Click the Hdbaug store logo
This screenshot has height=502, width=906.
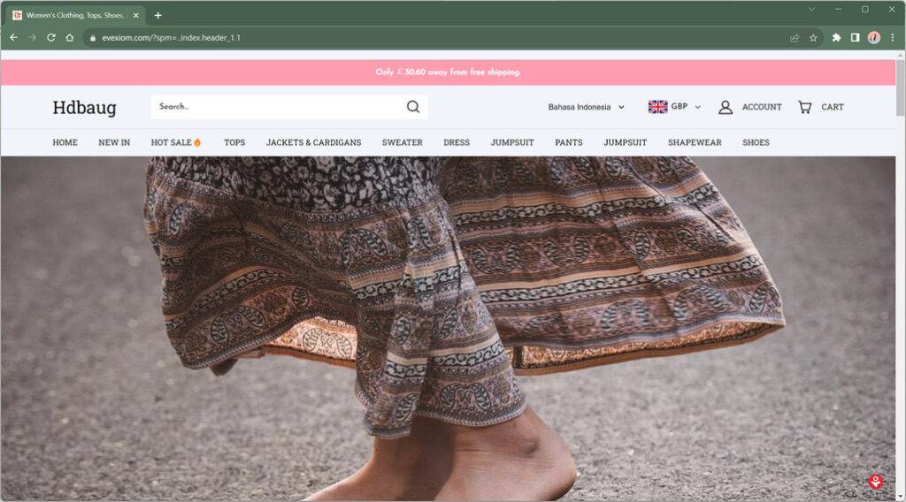pyautogui.click(x=84, y=108)
